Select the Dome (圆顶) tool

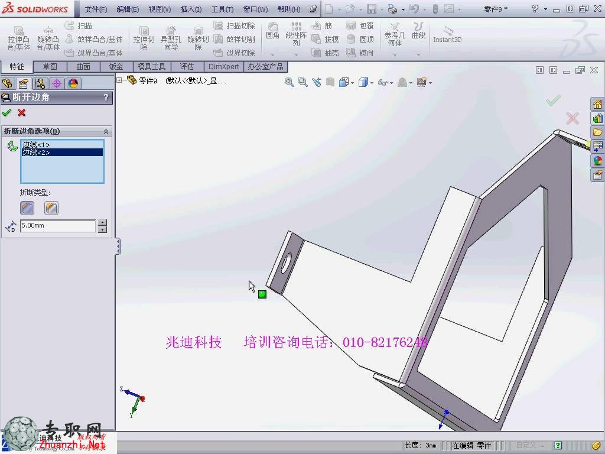[360, 40]
